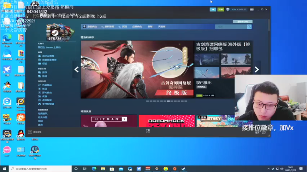The image size is (307, 172).
Task: Click the friends recommendation icon in sidebar
Action: [40, 56]
